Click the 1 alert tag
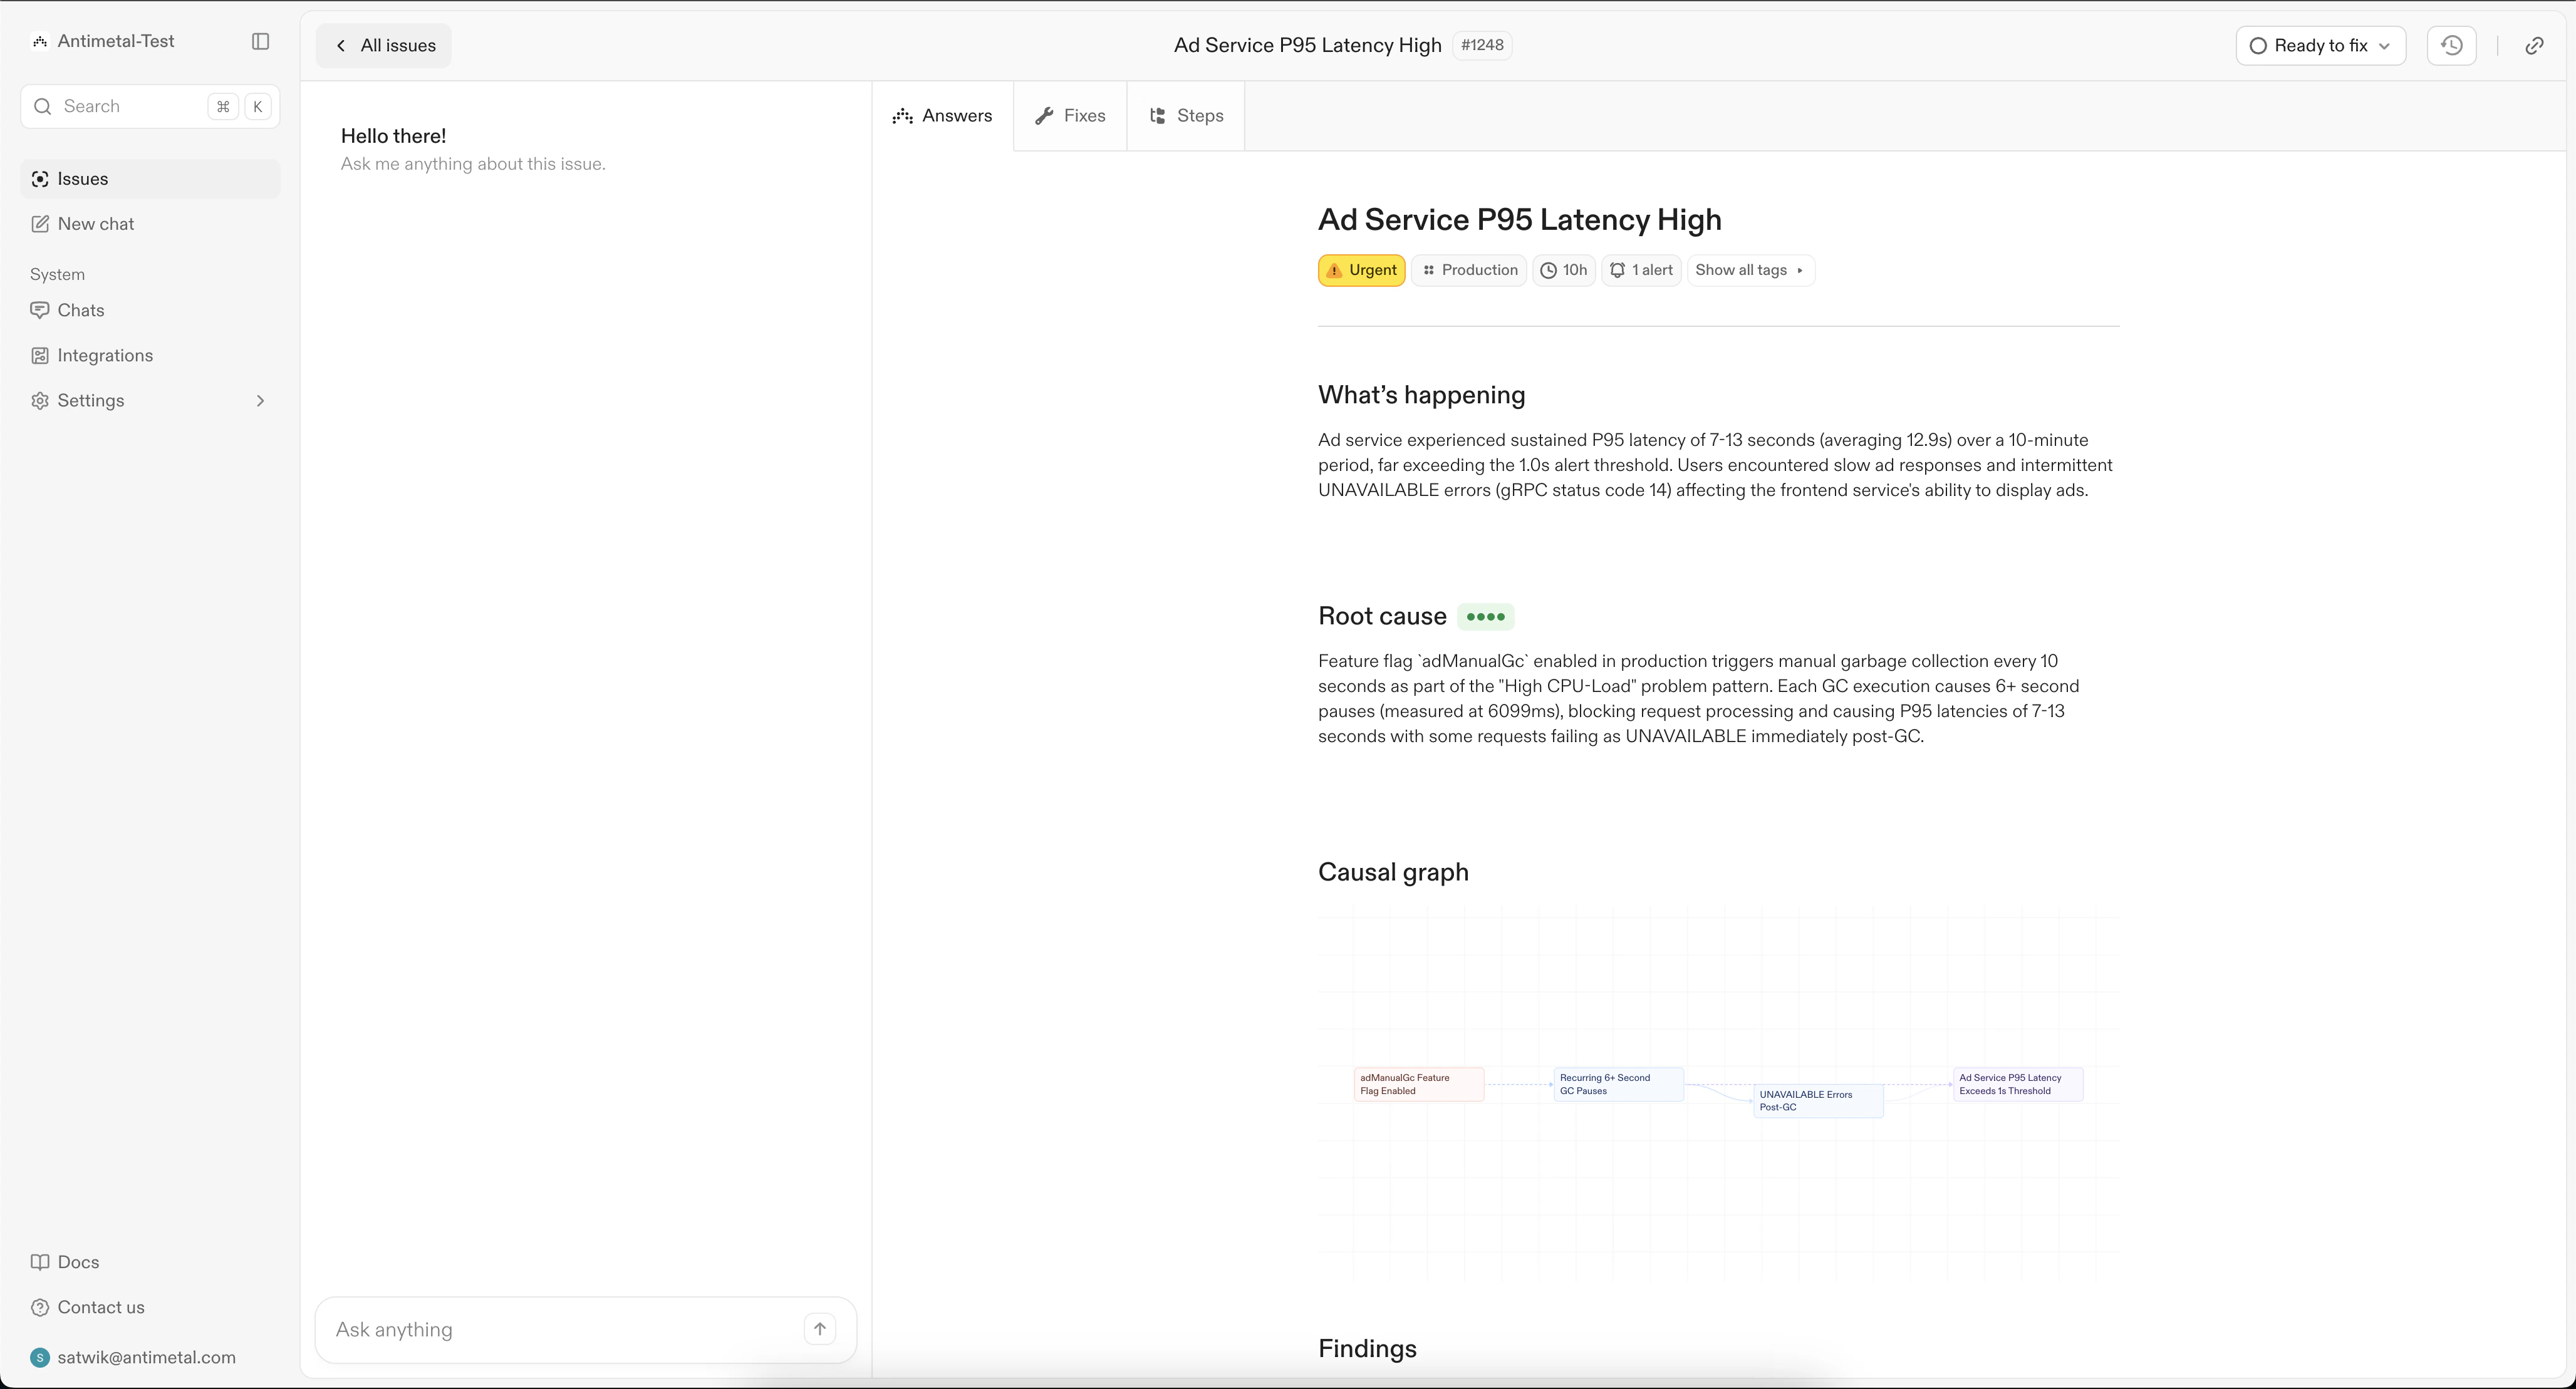This screenshot has height=1389, width=2576. [x=1641, y=270]
